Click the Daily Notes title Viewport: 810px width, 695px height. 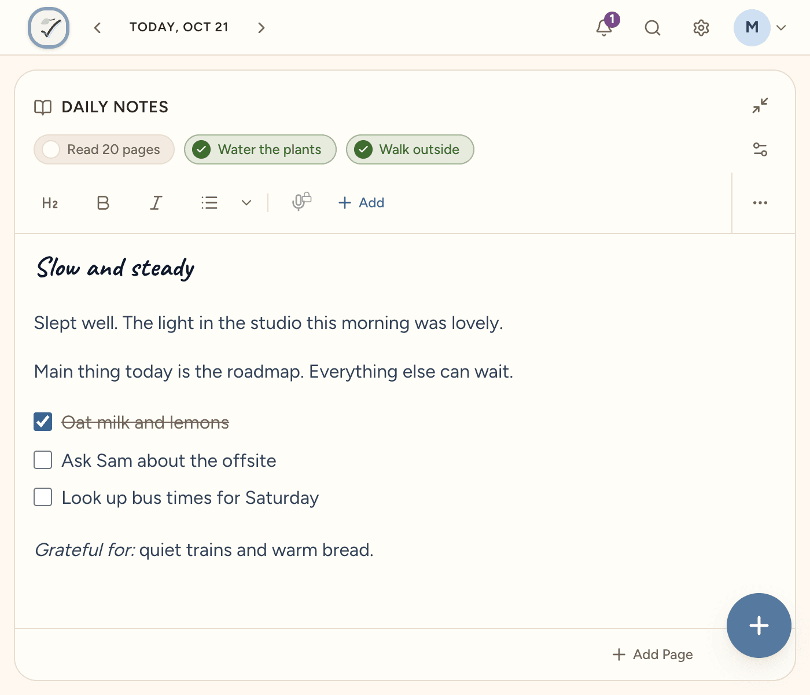click(x=115, y=107)
